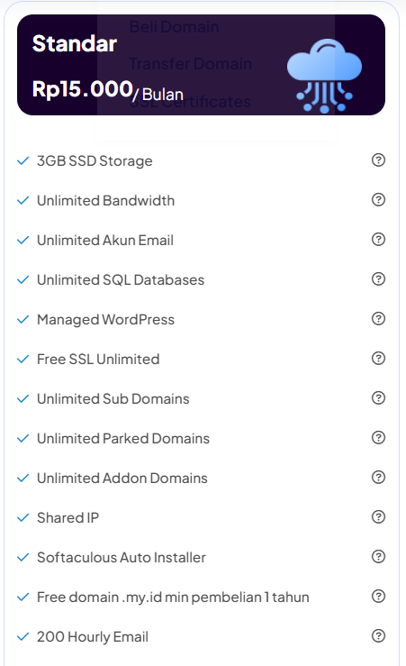Image resolution: width=406 pixels, height=666 pixels.
Task: Show info for Unlimited Sub Domains
Action: (378, 398)
